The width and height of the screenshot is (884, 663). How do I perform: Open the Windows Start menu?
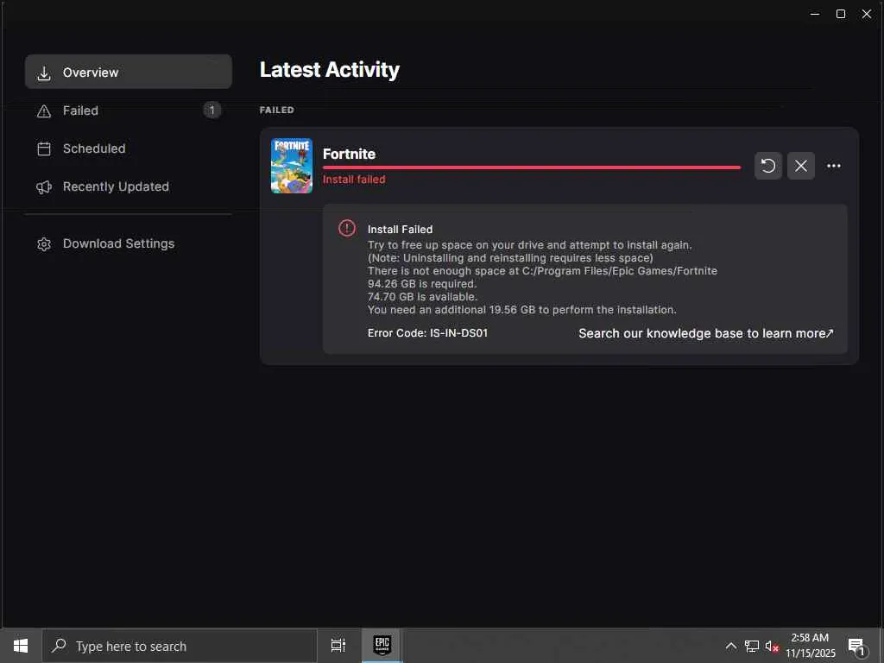click(x=21, y=646)
